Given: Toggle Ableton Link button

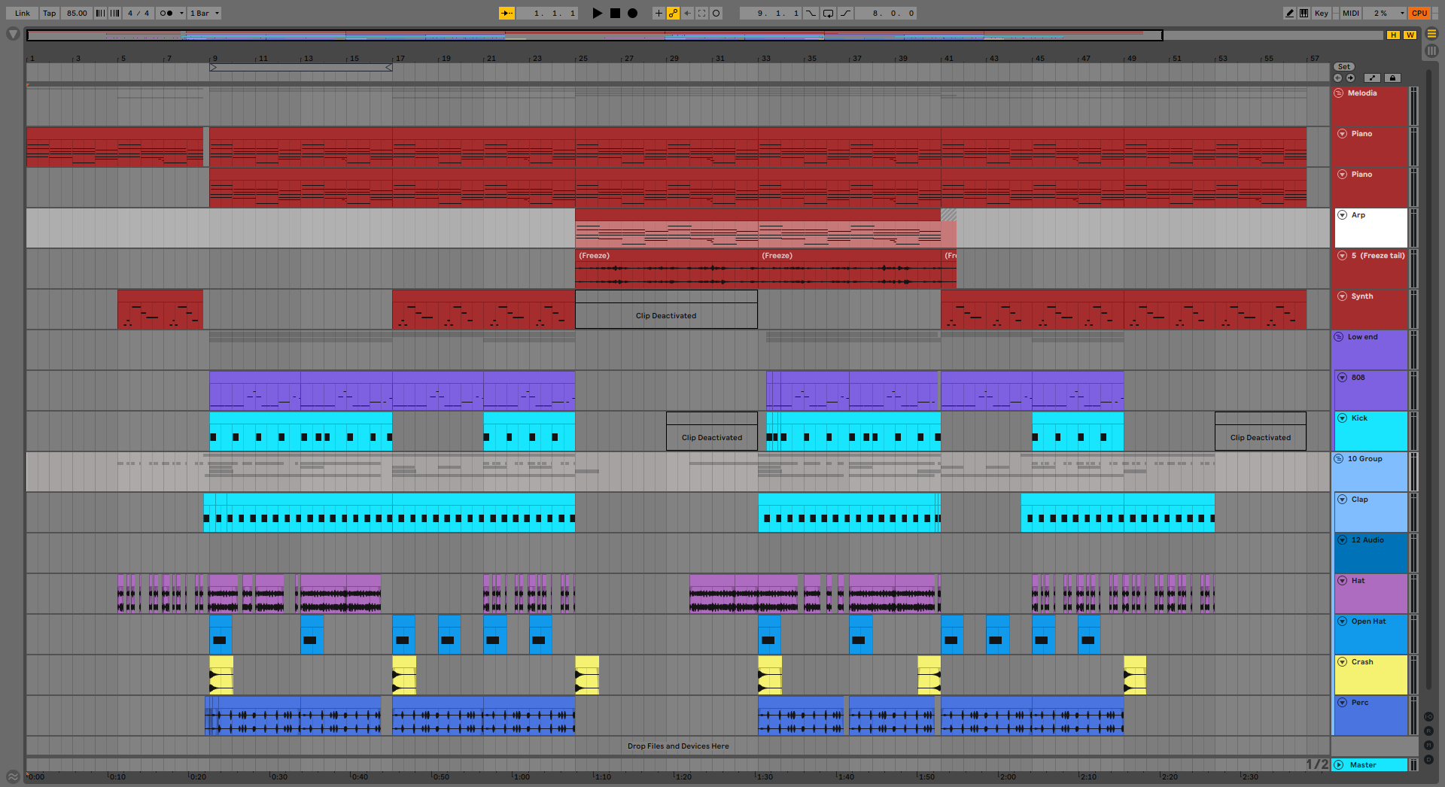Looking at the screenshot, I should (x=23, y=13).
